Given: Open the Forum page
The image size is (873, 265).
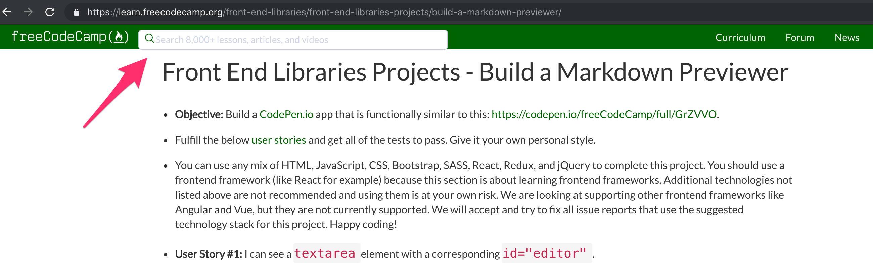Looking at the screenshot, I should [800, 38].
